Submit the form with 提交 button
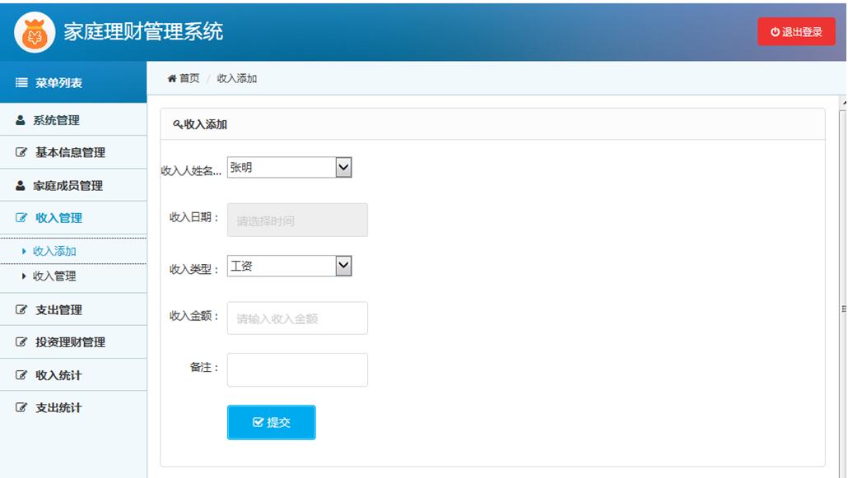Image resolution: width=848 pixels, height=478 pixels. click(271, 422)
